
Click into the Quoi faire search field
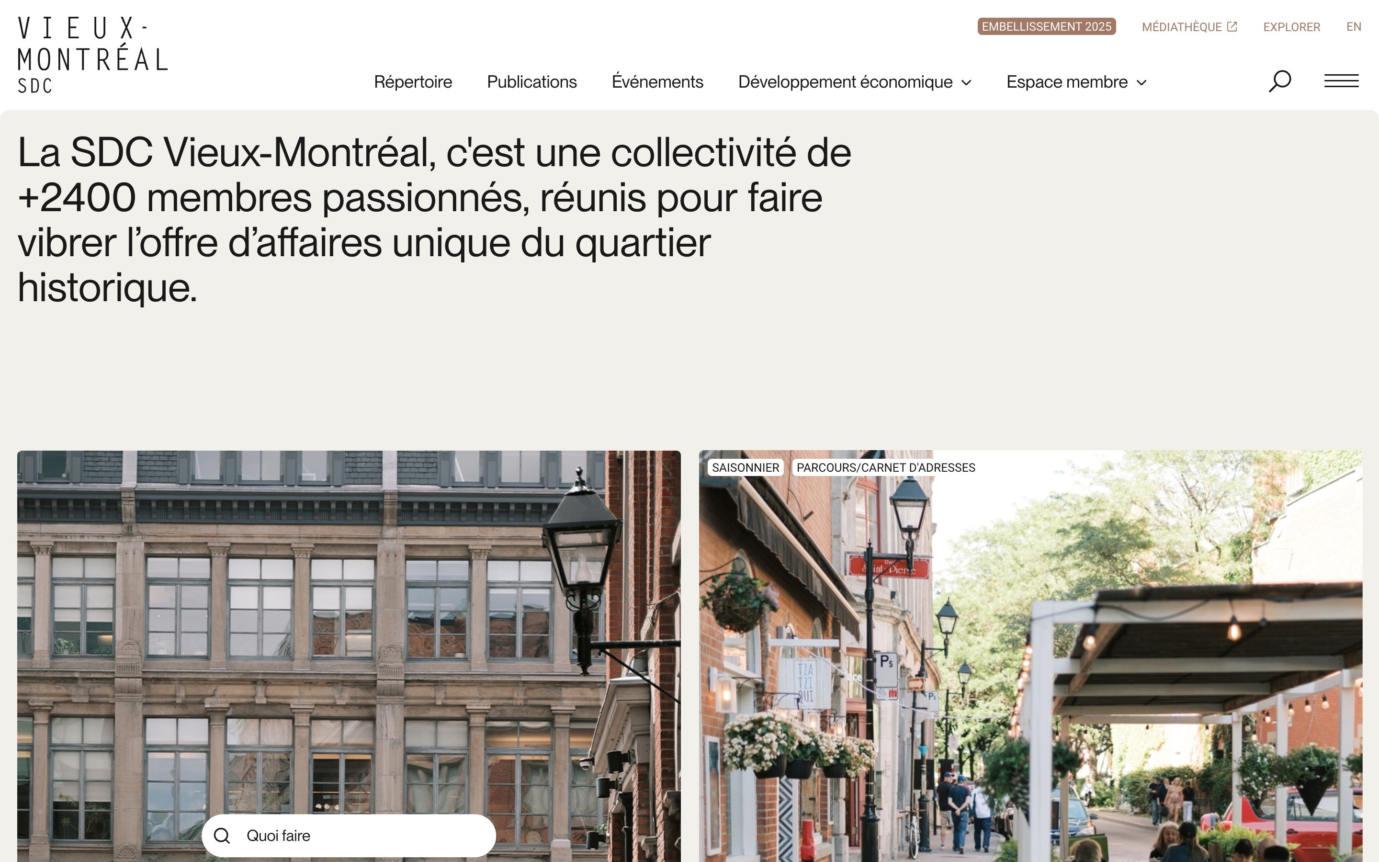coord(349,836)
